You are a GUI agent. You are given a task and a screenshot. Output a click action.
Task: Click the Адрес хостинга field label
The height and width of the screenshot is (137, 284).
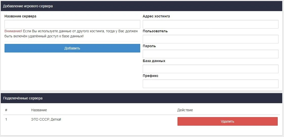coord(156,16)
